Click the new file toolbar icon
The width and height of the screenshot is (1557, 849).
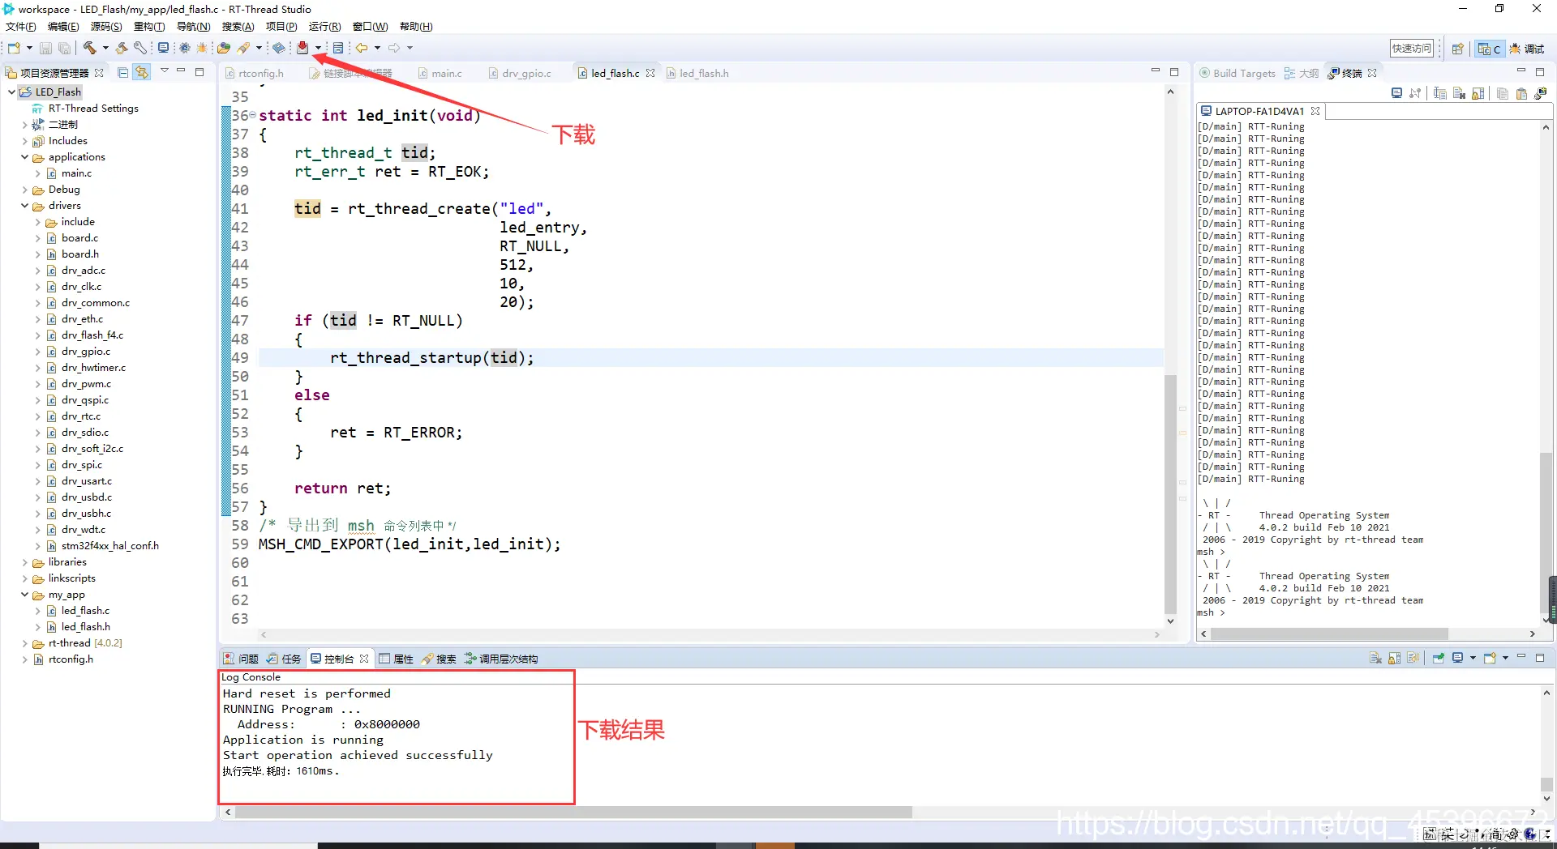(x=14, y=48)
